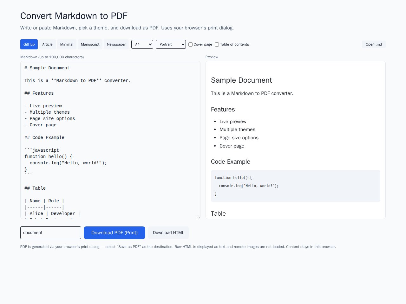Click the Table heading in preview

tap(218, 214)
